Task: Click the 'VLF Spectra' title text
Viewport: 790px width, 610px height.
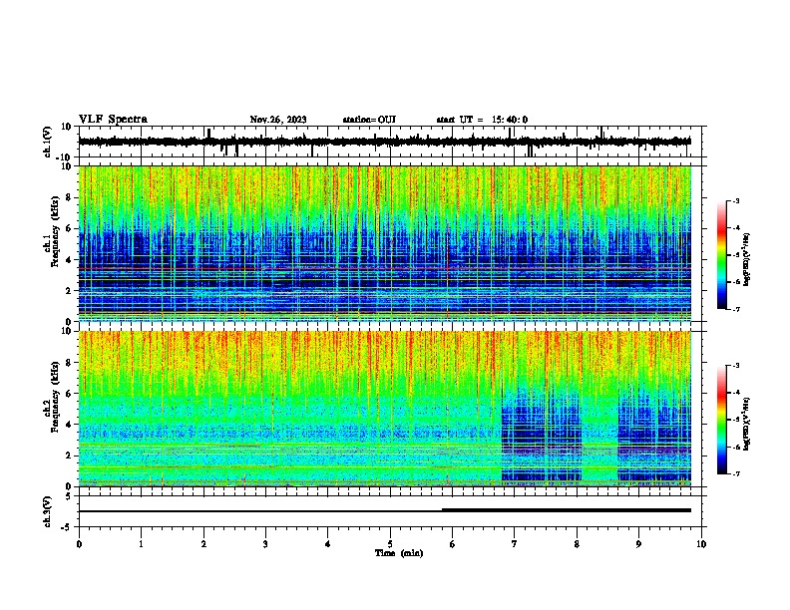Action: (113, 120)
